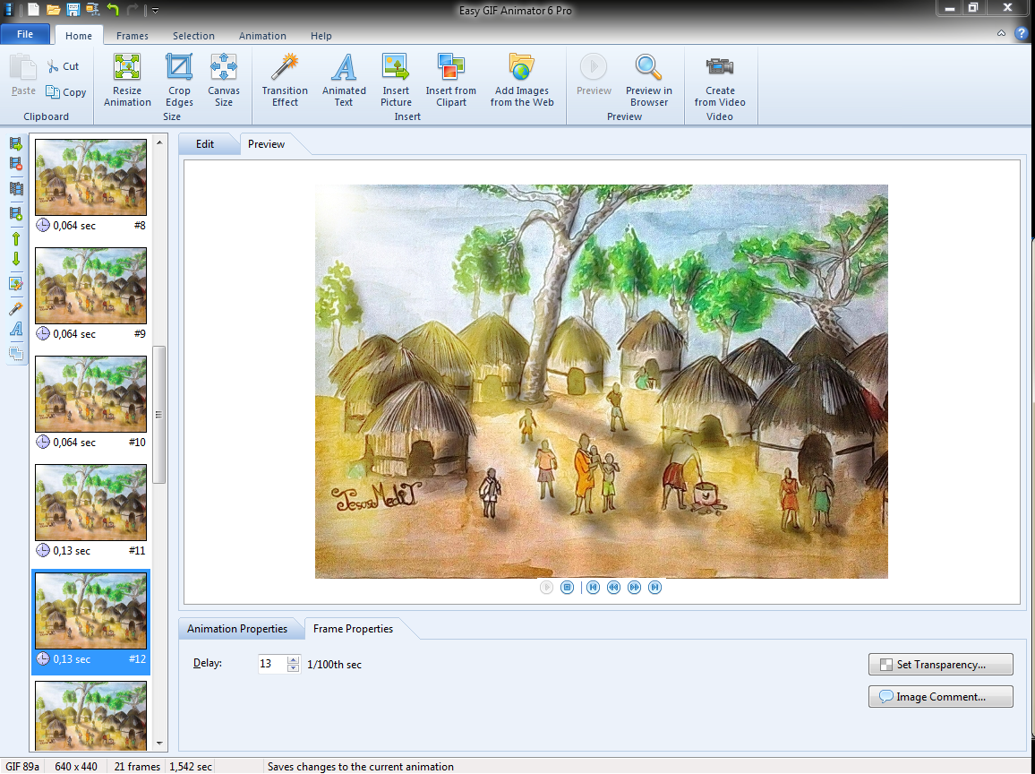Select frame #9 thumbnail
Screen dimensions: 1035x774
pyautogui.click(x=91, y=285)
